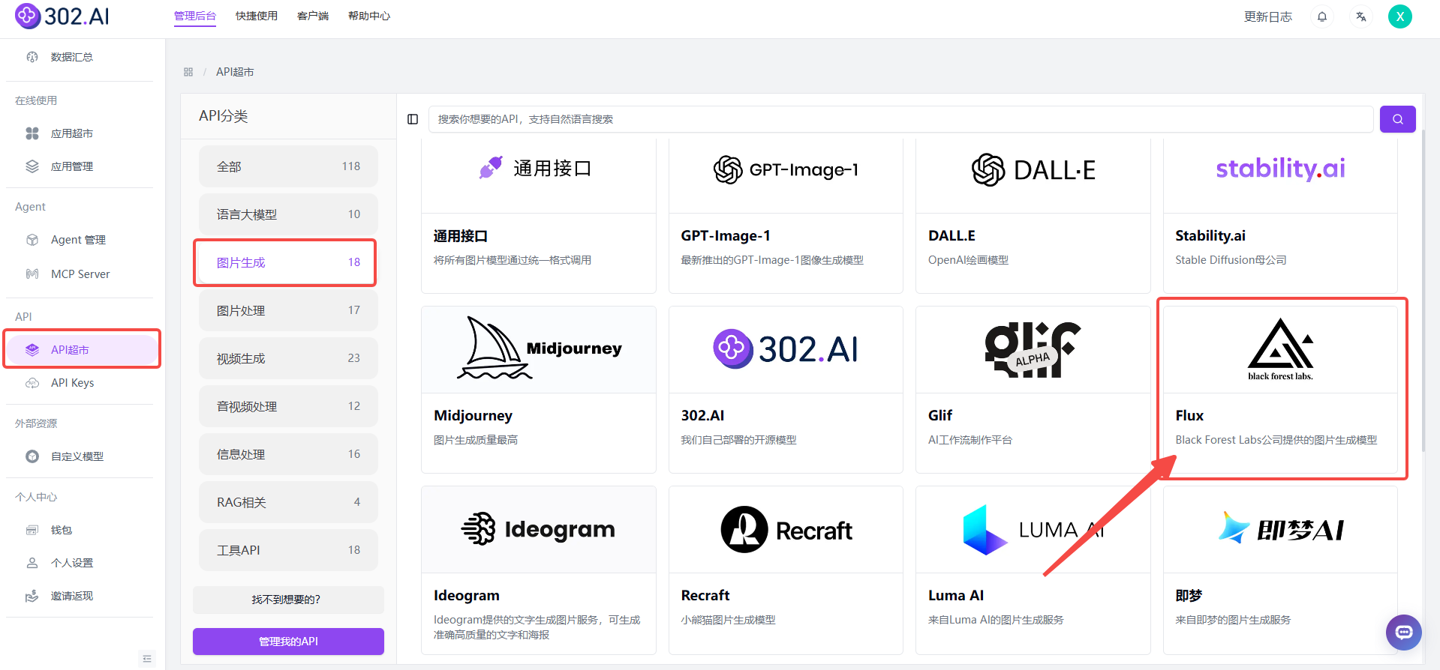Select the 视频生成 category
The image size is (1440, 670).
tap(288, 358)
